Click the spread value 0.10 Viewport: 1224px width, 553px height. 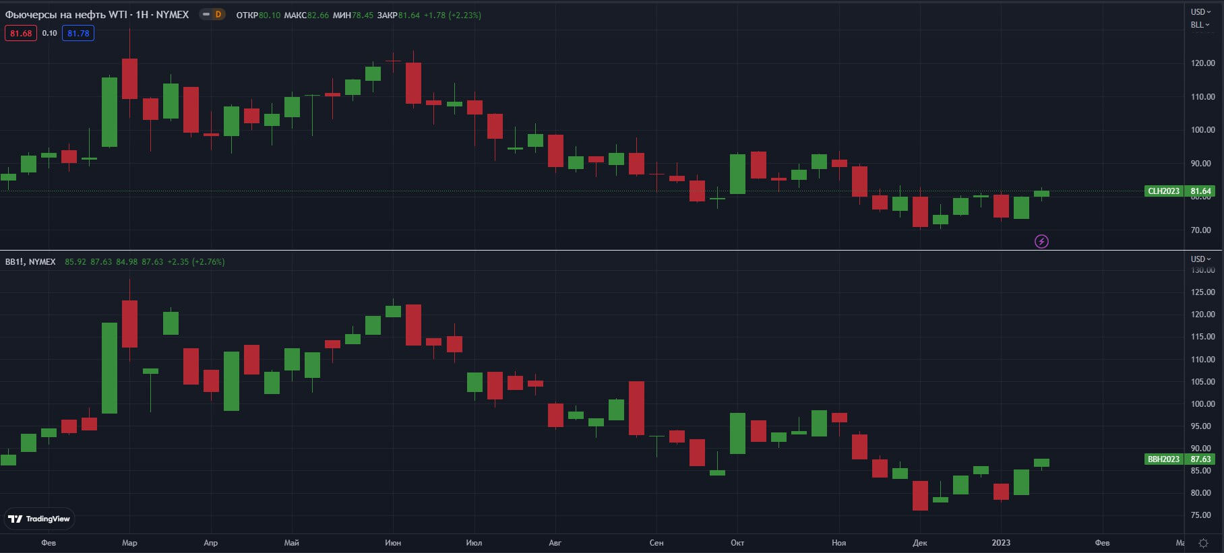coord(49,33)
